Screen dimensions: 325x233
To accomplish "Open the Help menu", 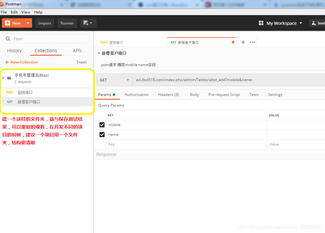I will pyautogui.click(x=38, y=12).
